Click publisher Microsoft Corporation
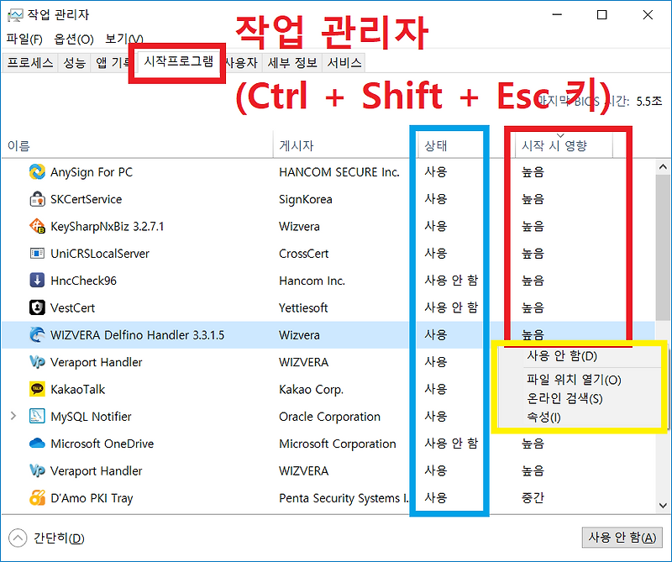This screenshot has height=562, width=672. (338, 444)
